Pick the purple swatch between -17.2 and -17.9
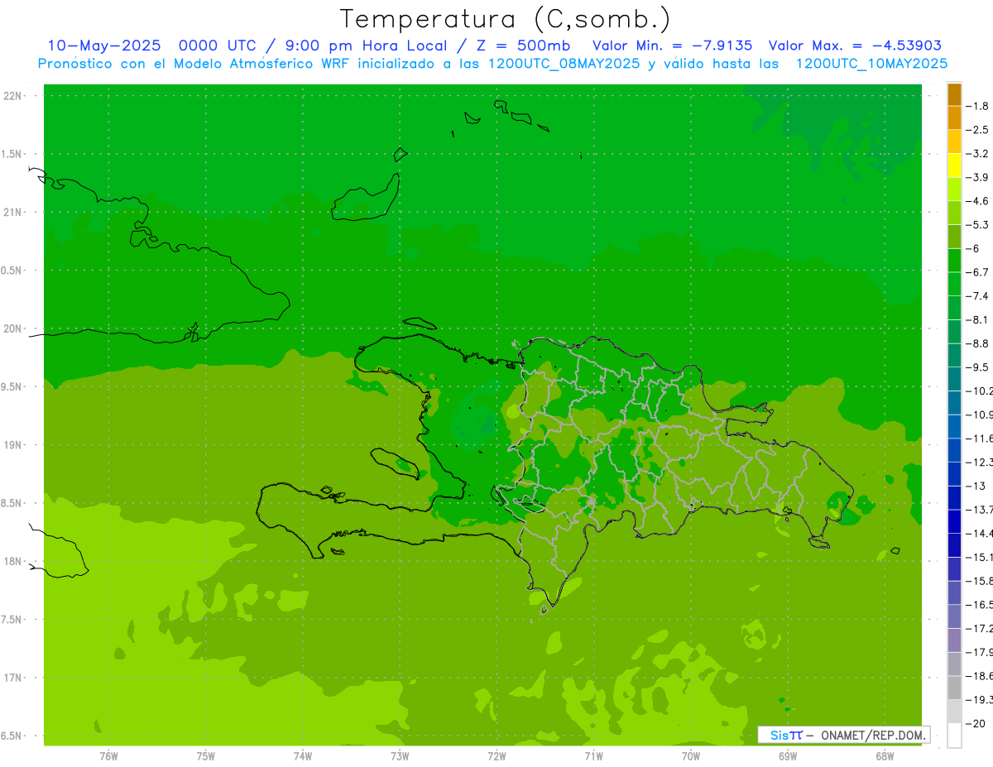993x767 pixels. [954, 640]
